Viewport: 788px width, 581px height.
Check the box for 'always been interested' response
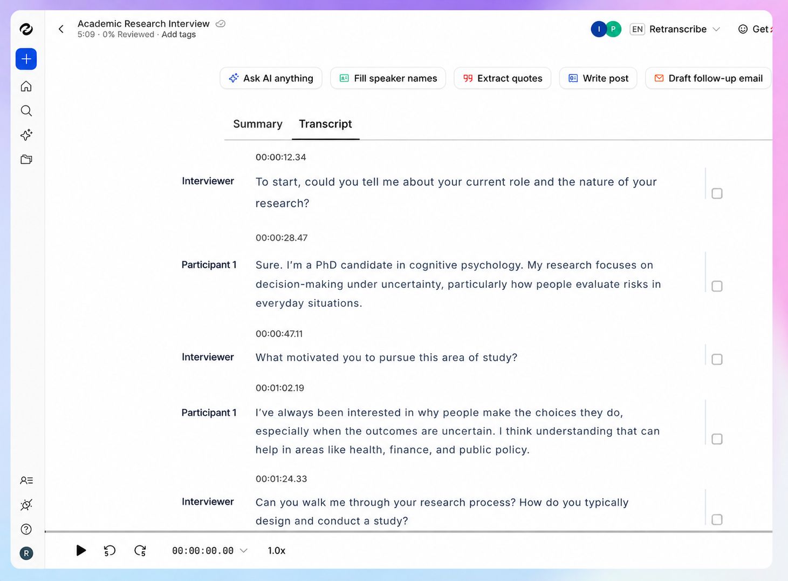(x=717, y=439)
